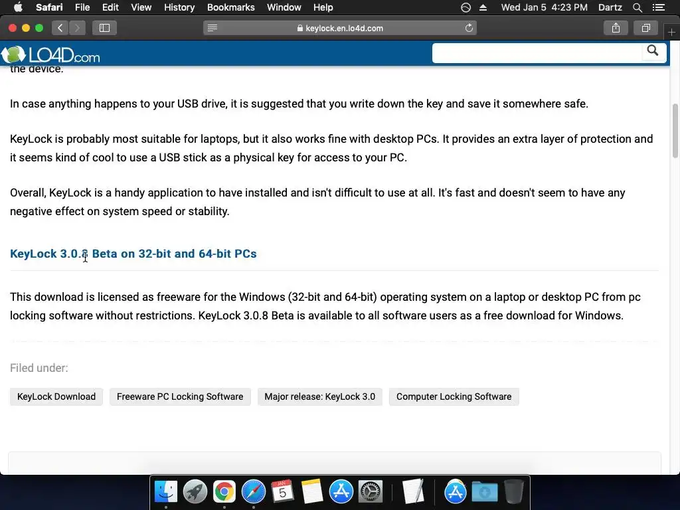Click the paragraph starting 'KeyLock is probably most suitable'
This screenshot has width=680, height=510.
331,148
